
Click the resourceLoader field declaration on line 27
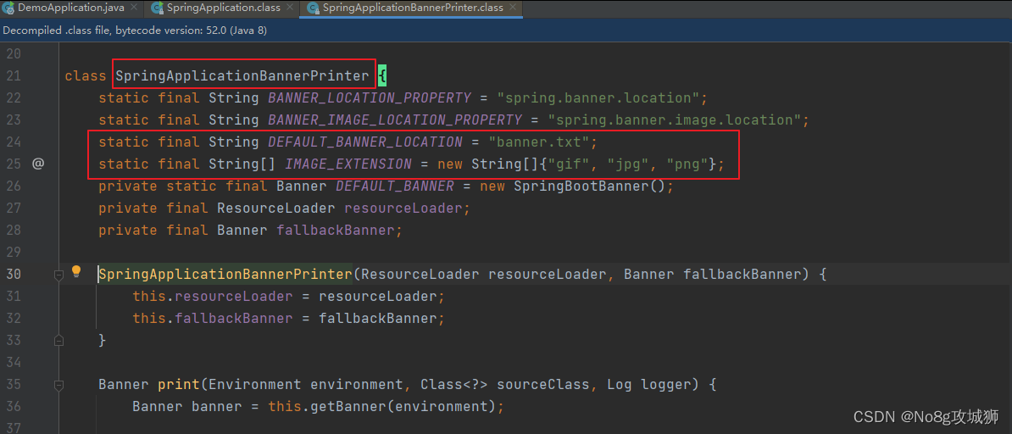pyautogui.click(x=403, y=208)
